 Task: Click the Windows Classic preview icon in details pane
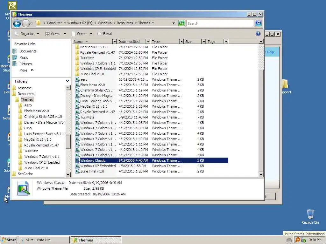pyautogui.click(x=23, y=188)
